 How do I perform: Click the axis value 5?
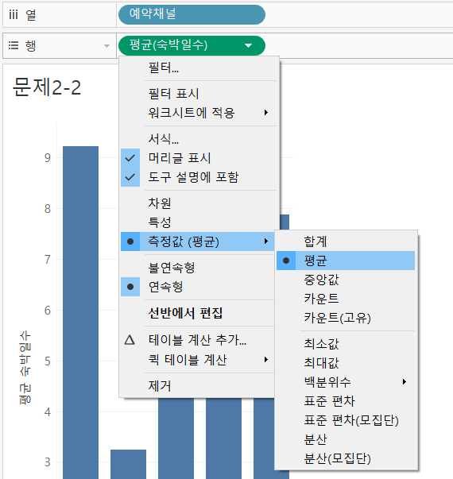[x=48, y=361]
